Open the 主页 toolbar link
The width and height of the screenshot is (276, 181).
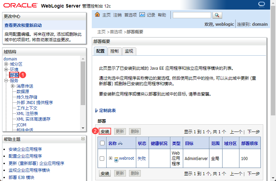pos(107,15)
